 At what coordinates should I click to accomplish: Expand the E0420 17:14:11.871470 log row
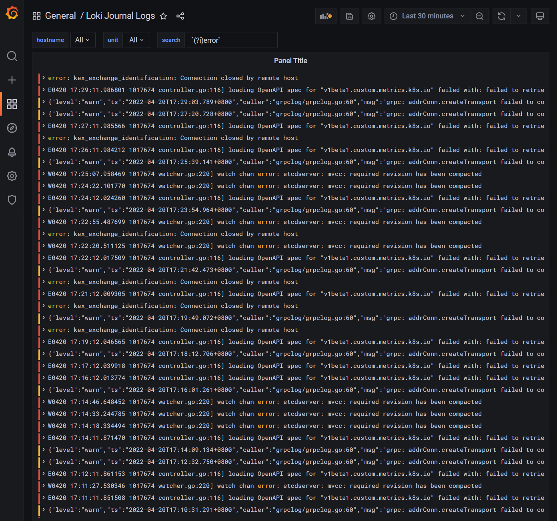pos(44,437)
